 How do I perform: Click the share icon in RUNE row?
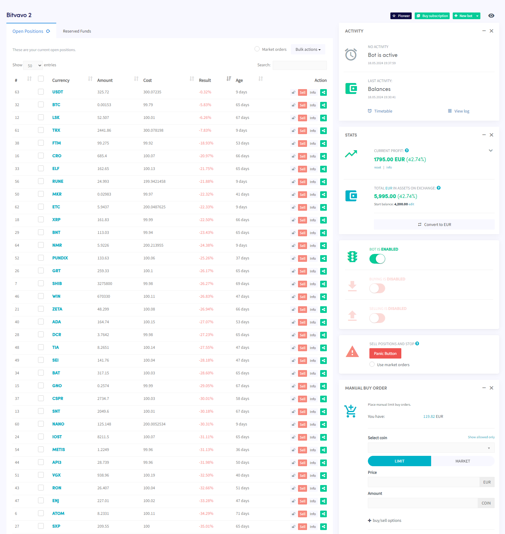323,182
